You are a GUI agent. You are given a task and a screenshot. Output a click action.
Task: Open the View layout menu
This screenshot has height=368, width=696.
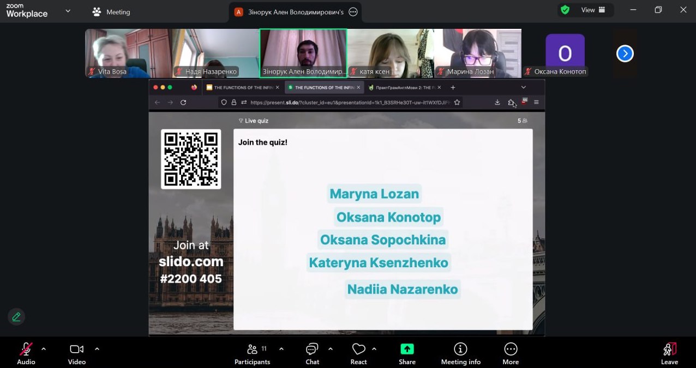pyautogui.click(x=593, y=10)
